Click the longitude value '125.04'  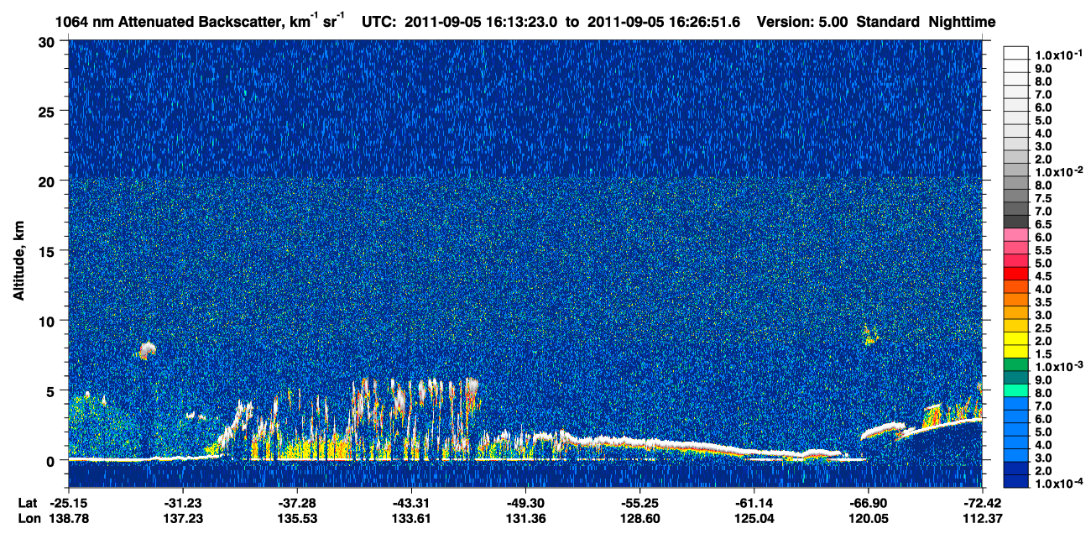754,518
